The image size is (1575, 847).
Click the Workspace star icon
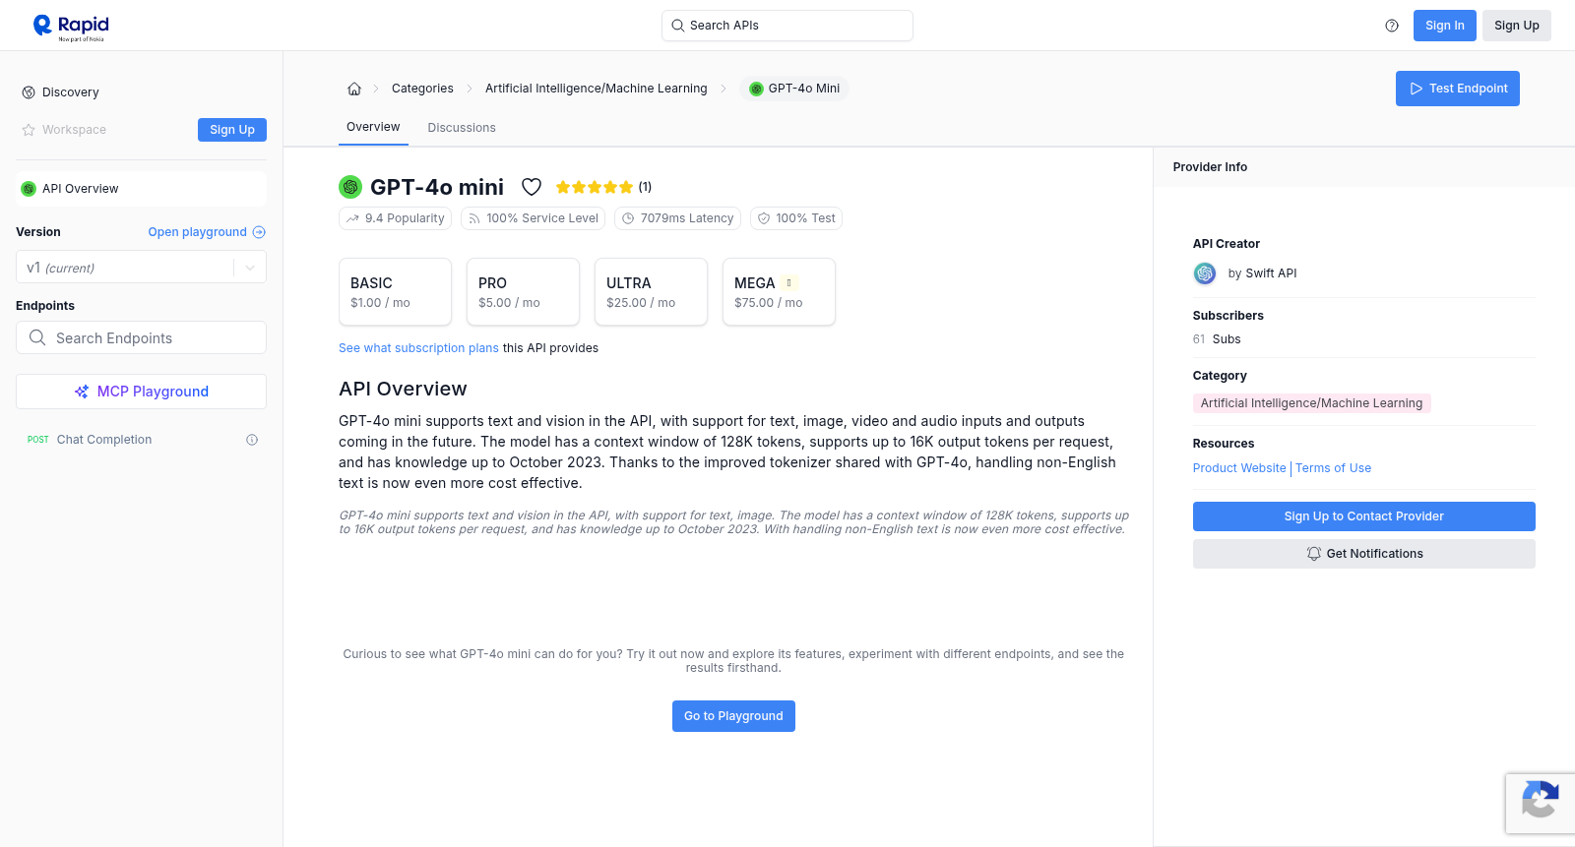[29, 130]
